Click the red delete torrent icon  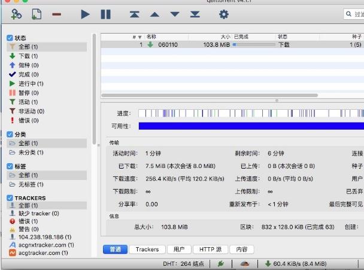(x=56, y=14)
